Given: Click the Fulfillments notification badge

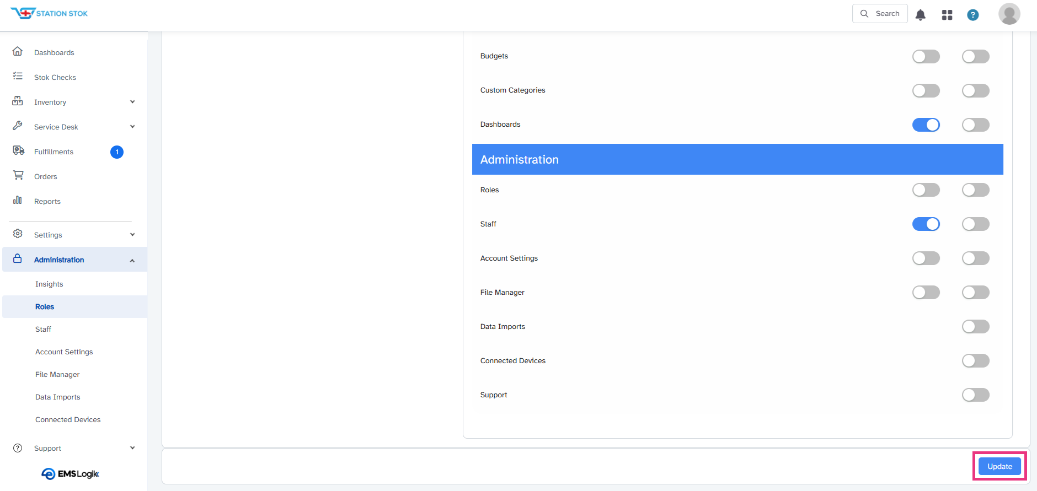Looking at the screenshot, I should pos(117,152).
